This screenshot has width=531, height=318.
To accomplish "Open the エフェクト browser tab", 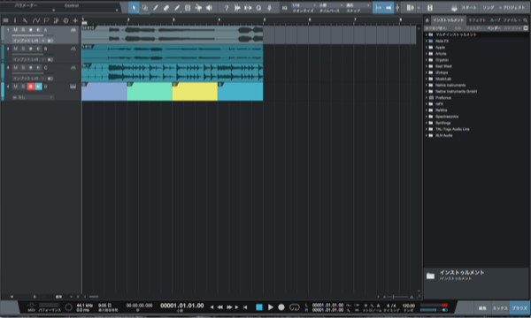I will click(477, 20).
